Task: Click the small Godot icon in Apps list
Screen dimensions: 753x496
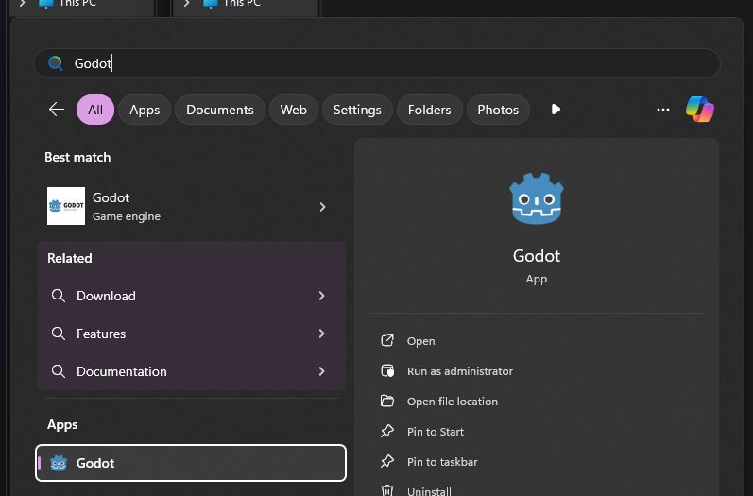Action: click(x=59, y=463)
